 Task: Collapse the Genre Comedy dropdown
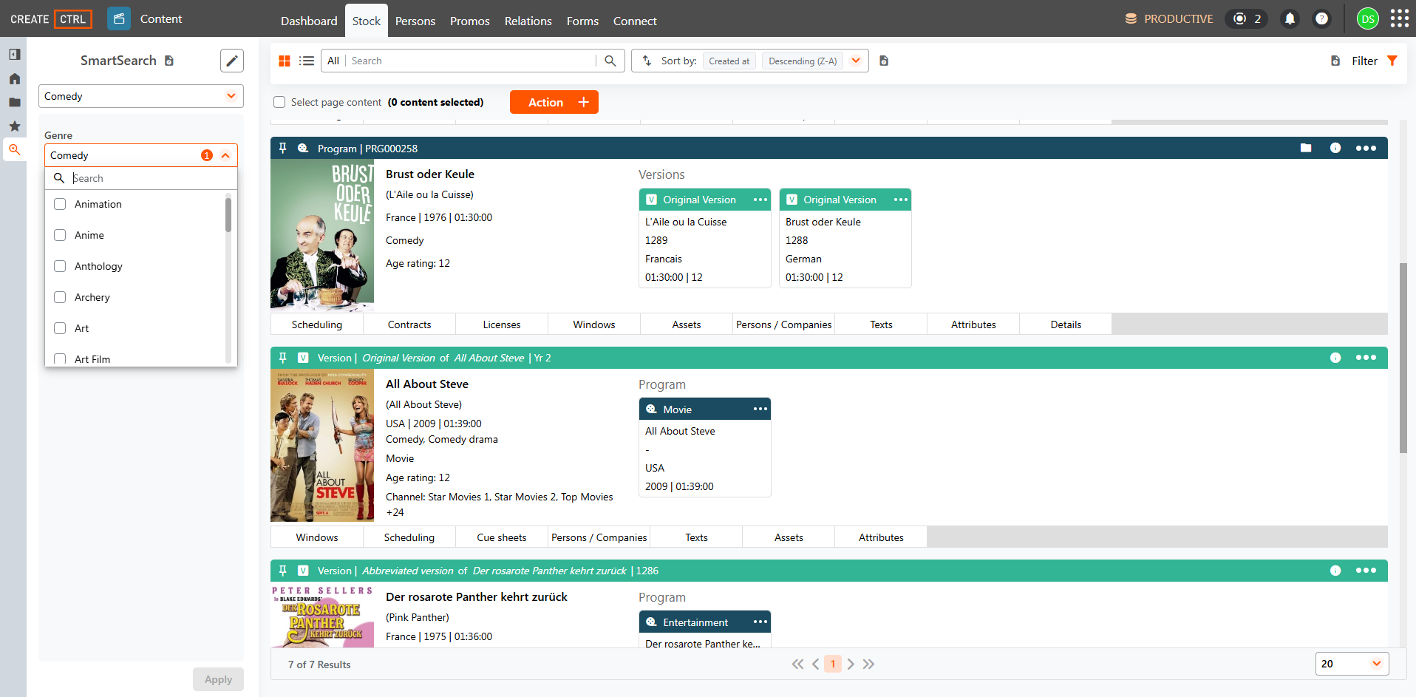coord(225,155)
